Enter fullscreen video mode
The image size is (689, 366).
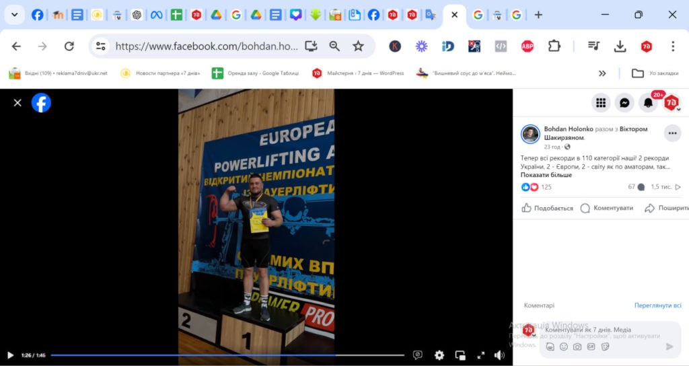[x=480, y=355]
